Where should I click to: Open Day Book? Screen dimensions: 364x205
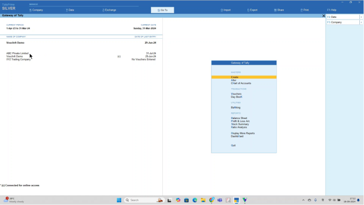point(236,97)
